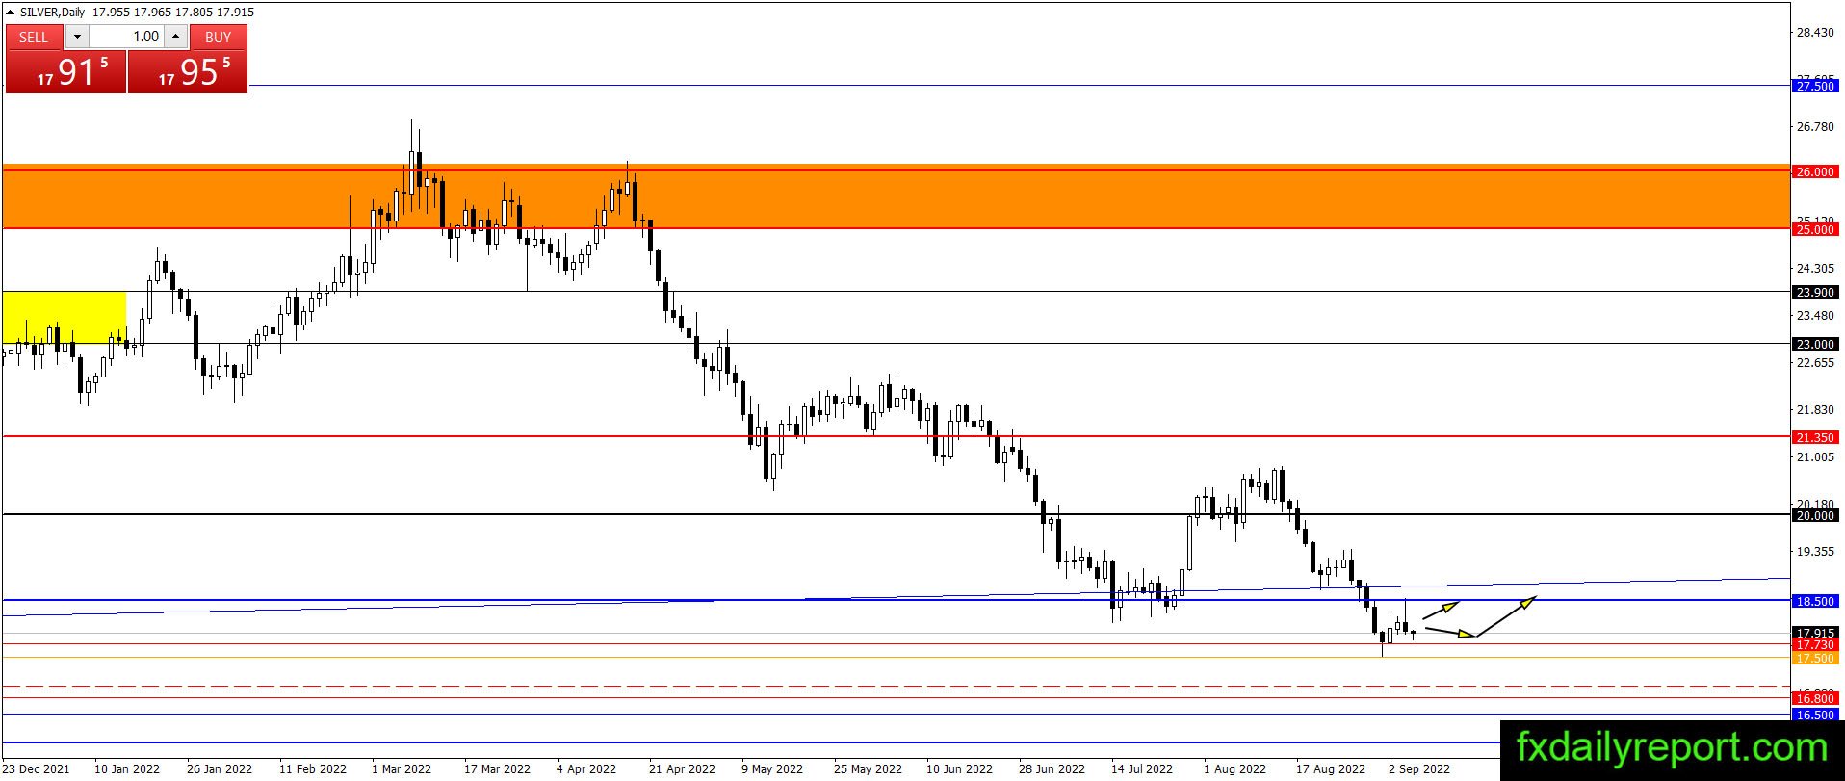The image size is (1845, 781).
Task: Click the 1.00 volume input field
Action: 126,37
